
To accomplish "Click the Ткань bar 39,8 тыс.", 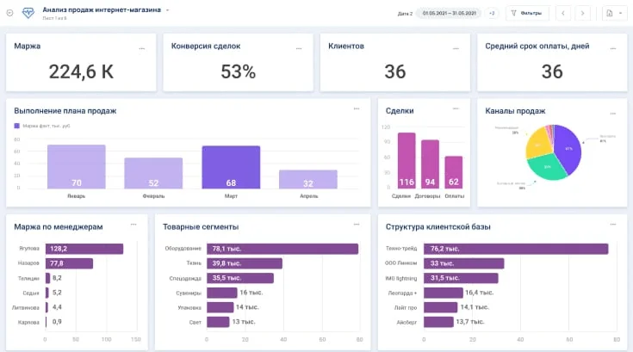I will pyautogui.click(x=245, y=263).
